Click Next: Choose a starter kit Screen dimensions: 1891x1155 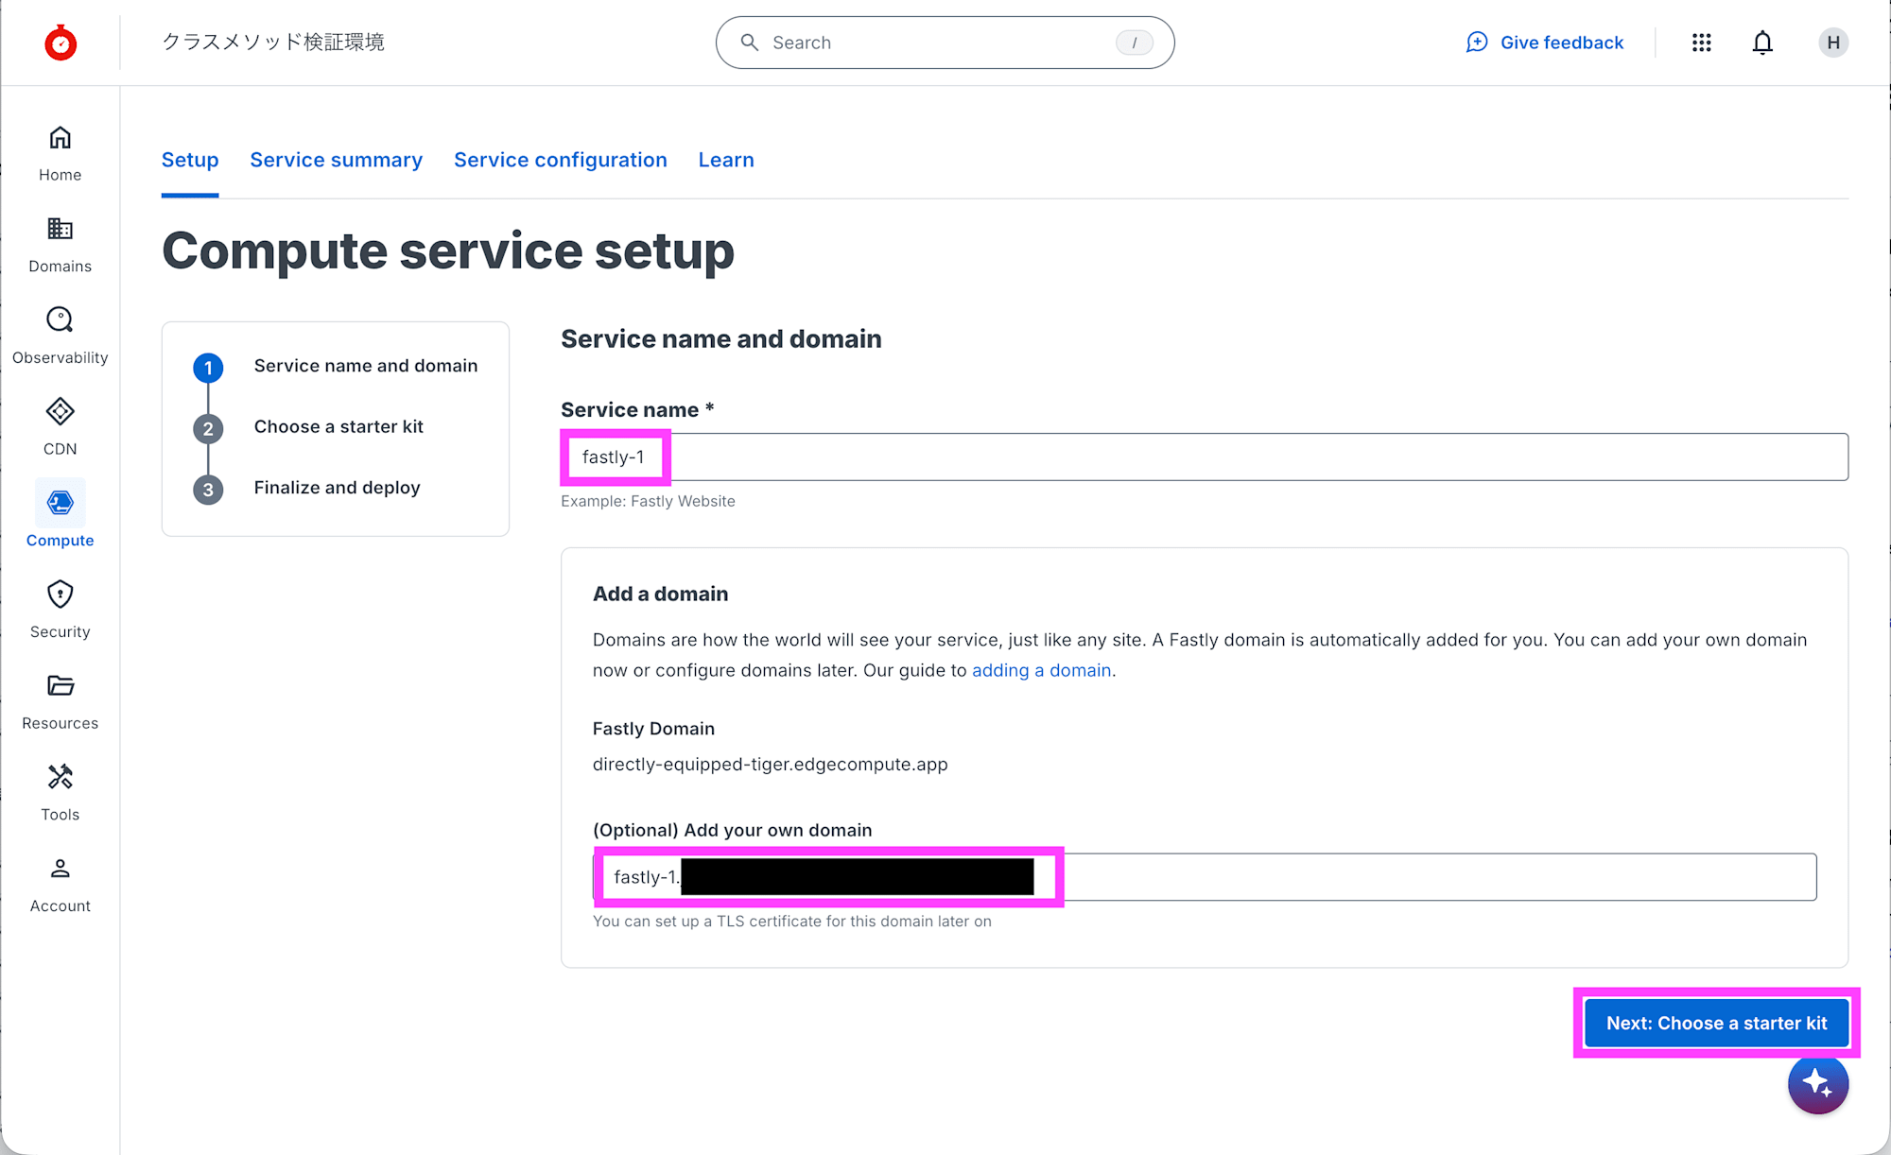click(1716, 1023)
